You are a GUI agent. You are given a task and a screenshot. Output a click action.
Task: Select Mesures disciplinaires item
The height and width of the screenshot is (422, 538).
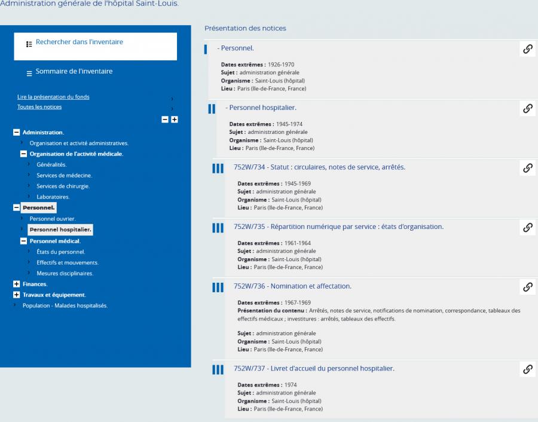[x=65, y=273]
